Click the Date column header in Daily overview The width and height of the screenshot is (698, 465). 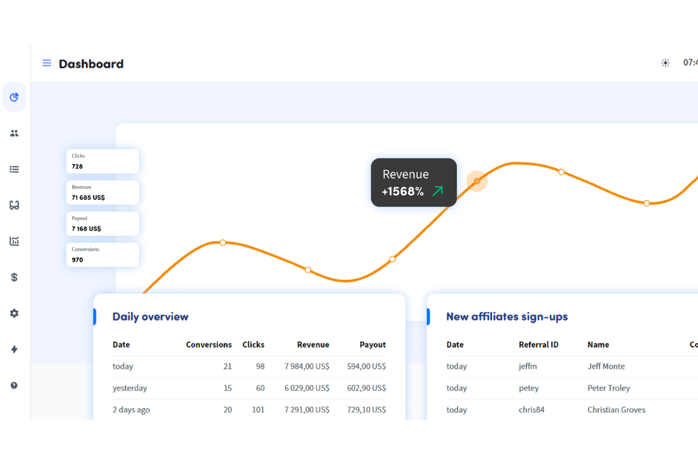click(121, 344)
